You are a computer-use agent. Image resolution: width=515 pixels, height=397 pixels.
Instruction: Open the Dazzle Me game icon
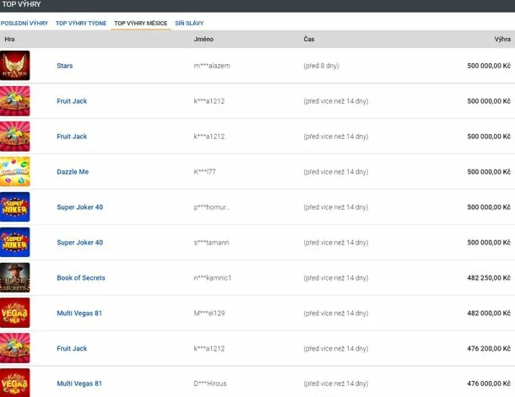coord(15,171)
